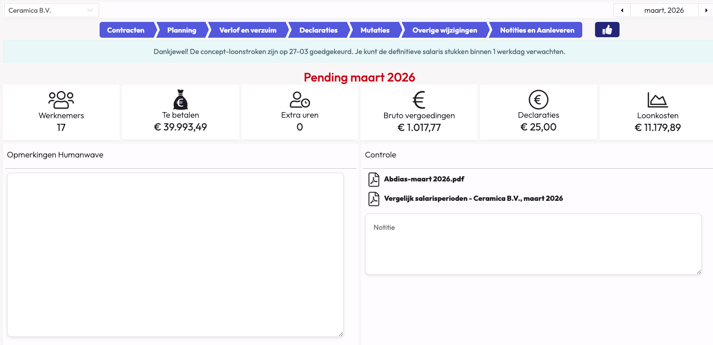713x345 pixels.
Task: Switch to the Contracten step
Action: pyautogui.click(x=126, y=30)
